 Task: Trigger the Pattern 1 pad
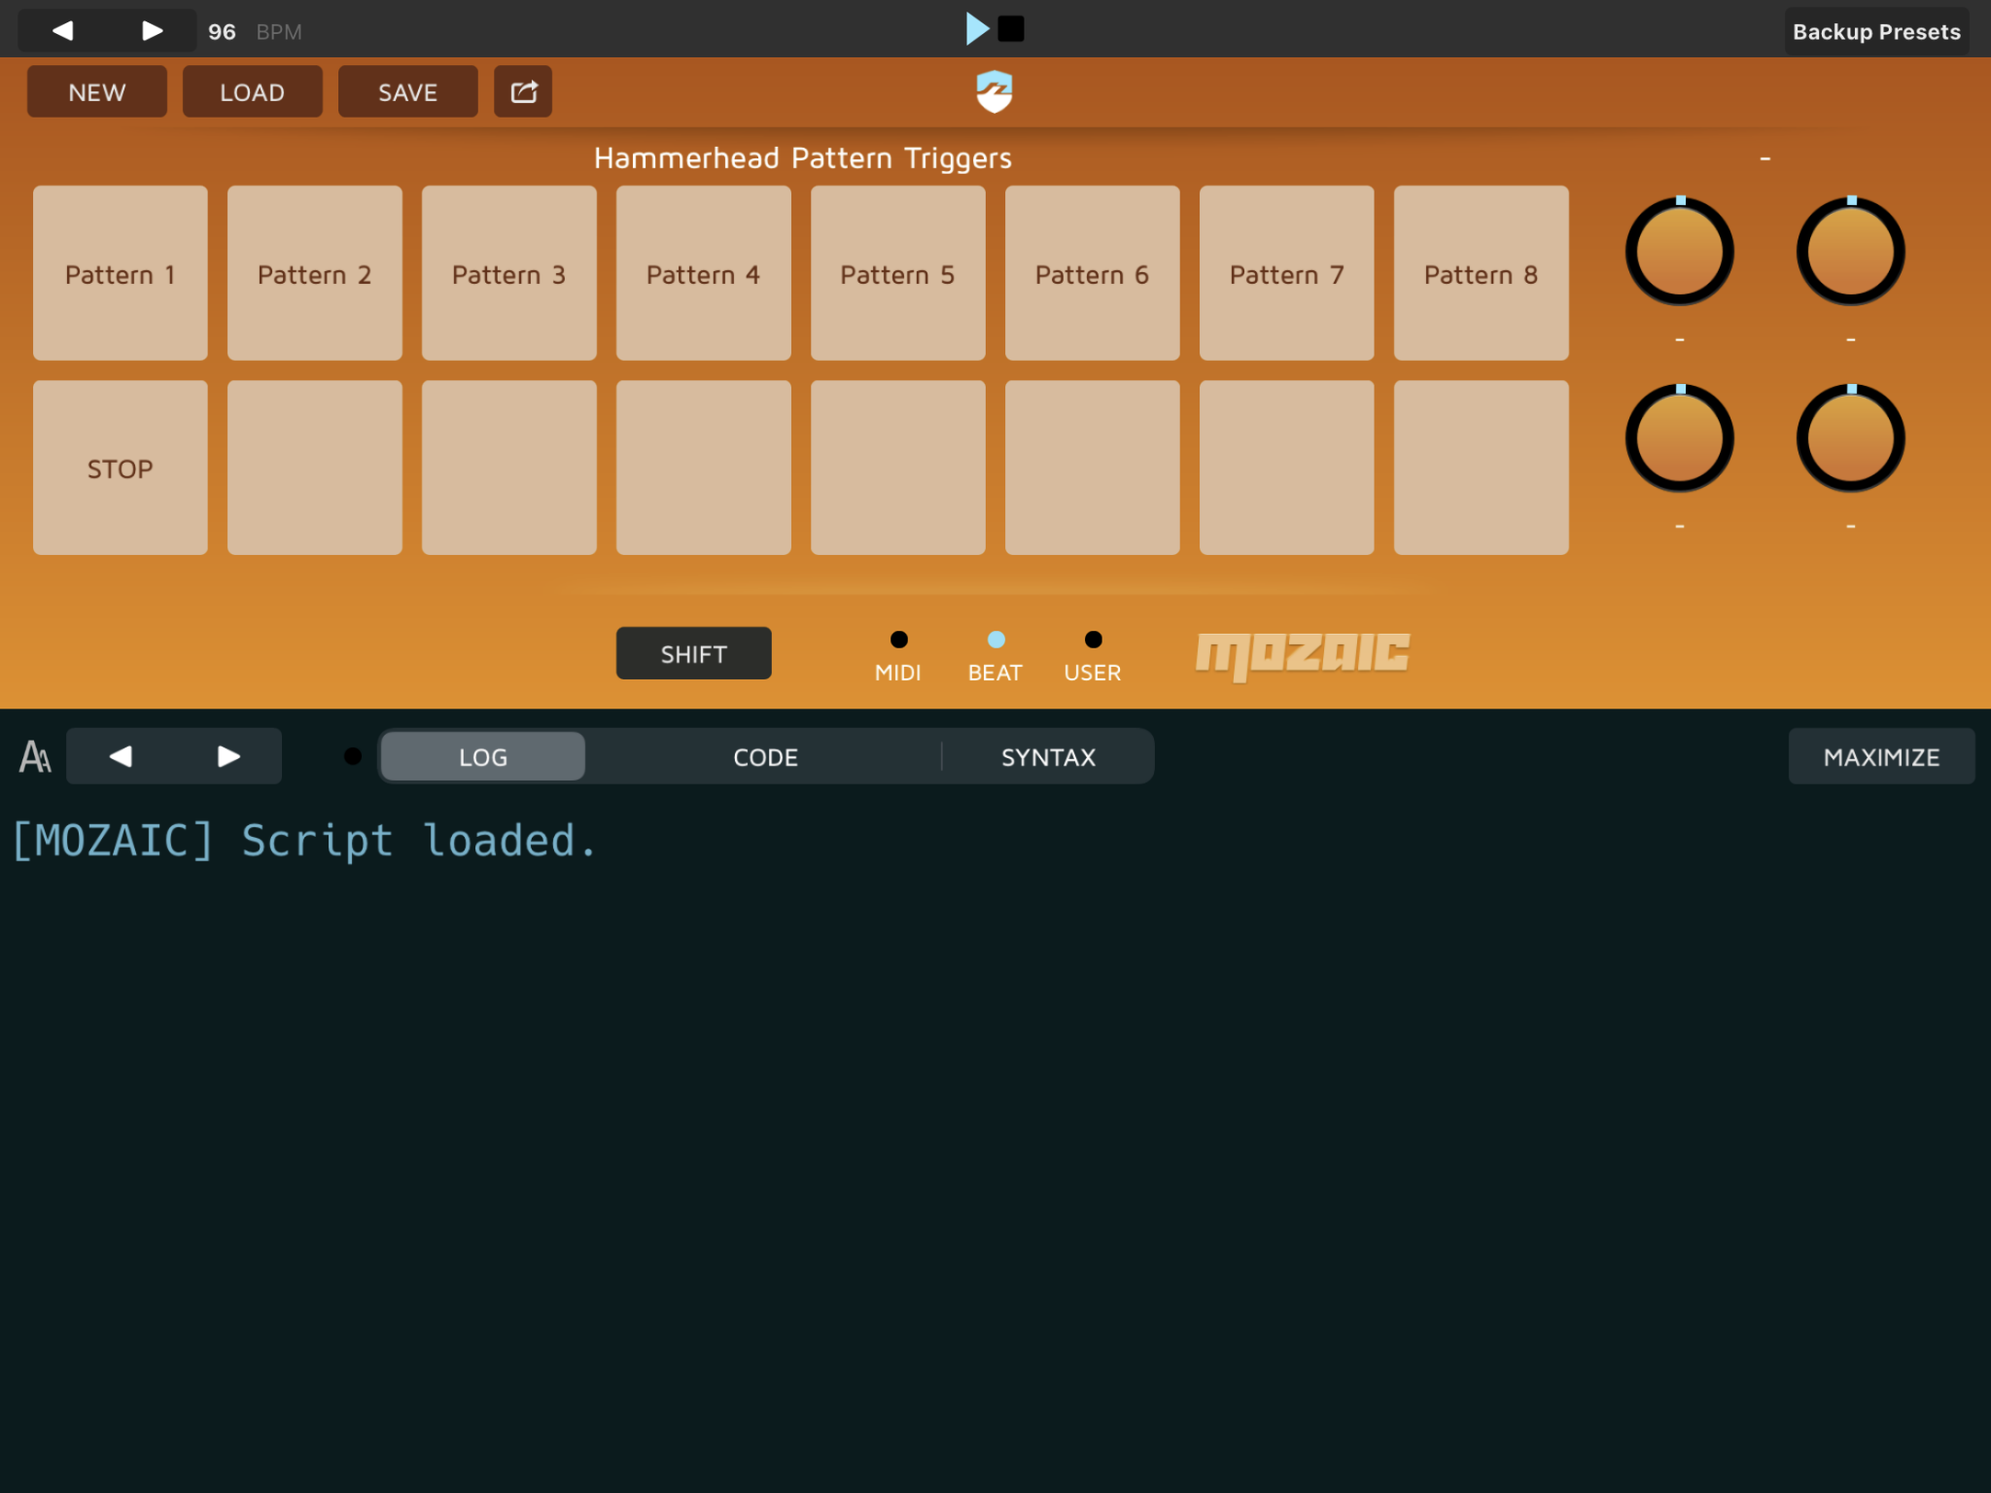[121, 273]
